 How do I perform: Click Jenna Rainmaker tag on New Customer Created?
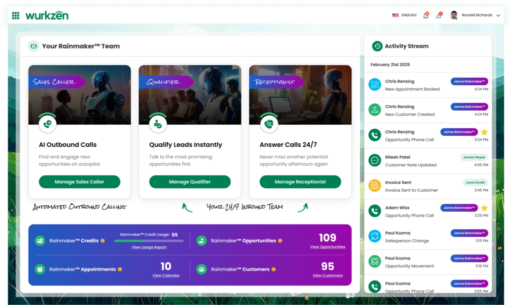tap(469, 106)
